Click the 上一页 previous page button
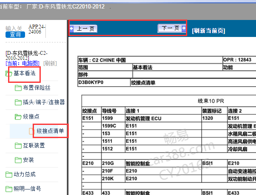Screen dimensions: 256x195 pyautogui.click(x=84, y=29)
